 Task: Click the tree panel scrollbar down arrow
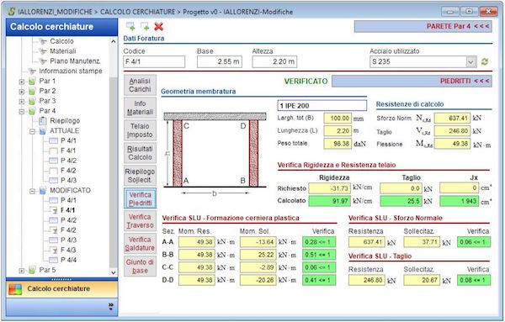(113, 272)
